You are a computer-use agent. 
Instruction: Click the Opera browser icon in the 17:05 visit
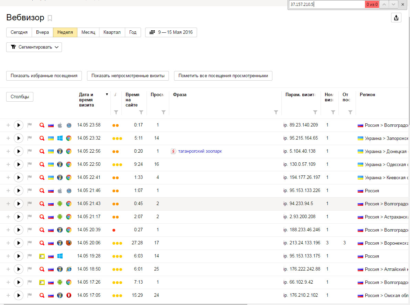tap(69, 295)
